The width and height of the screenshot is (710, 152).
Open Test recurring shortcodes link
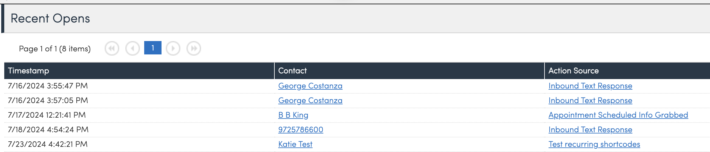pyautogui.click(x=594, y=144)
